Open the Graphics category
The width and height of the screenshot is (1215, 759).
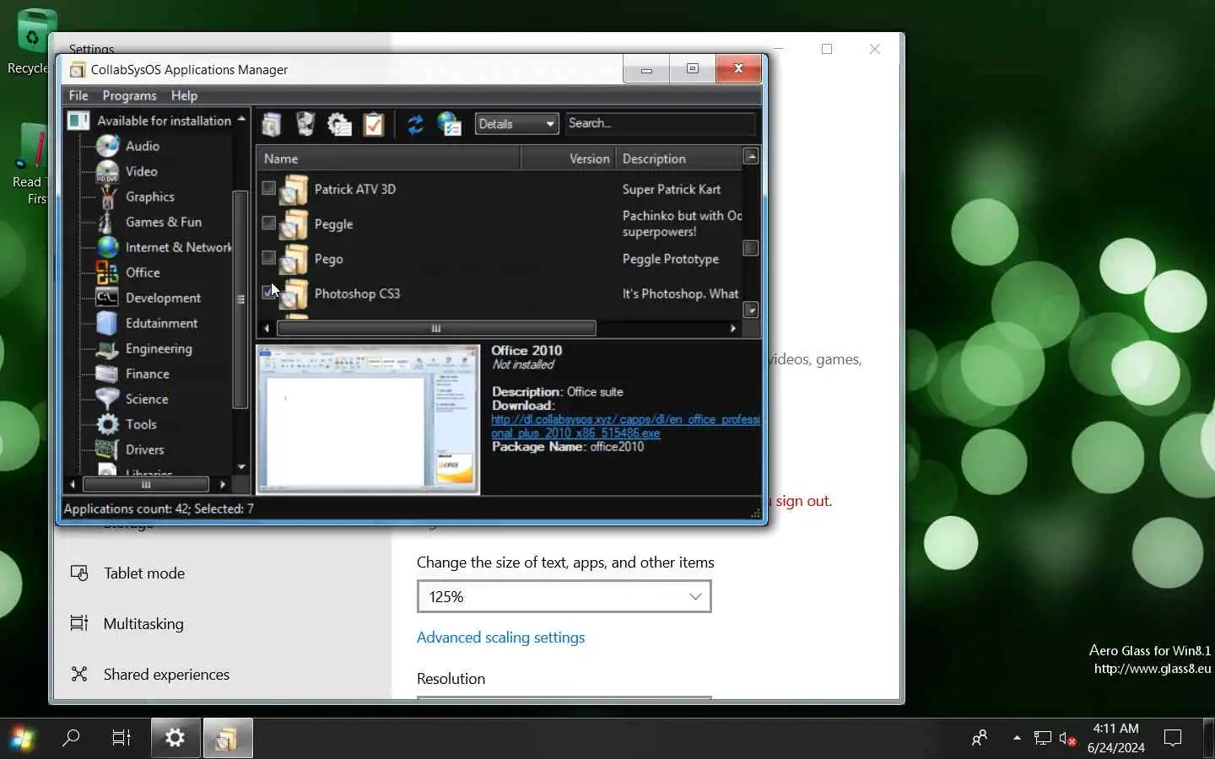[x=150, y=196]
